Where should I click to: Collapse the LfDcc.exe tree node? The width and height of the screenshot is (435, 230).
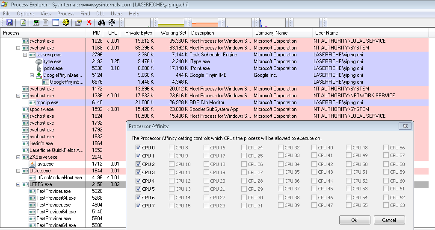(18, 171)
